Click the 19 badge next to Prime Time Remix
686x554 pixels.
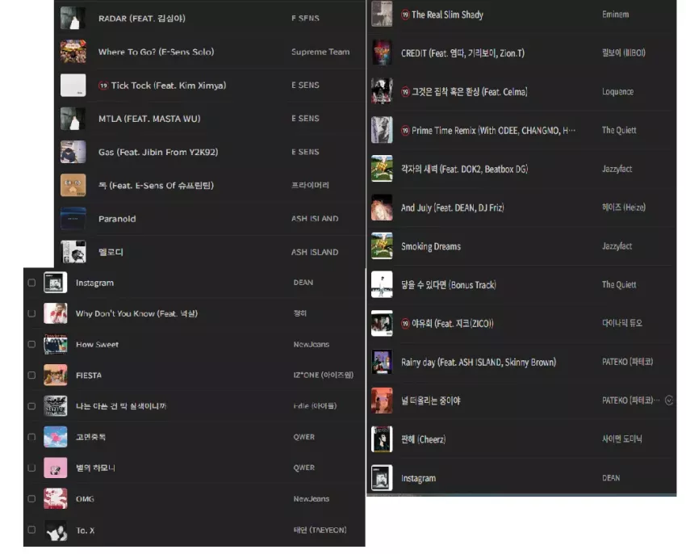click(405, 131)
